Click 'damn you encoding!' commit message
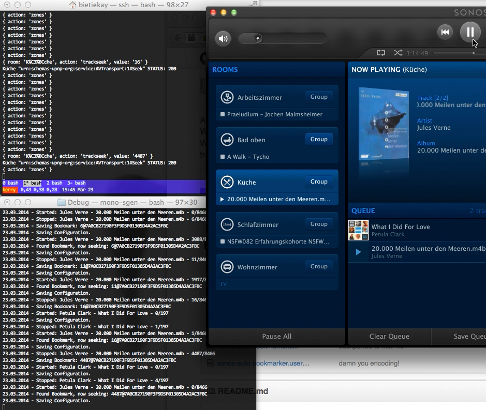Screen dimensions: 486x410 click(x=369, y=363)
